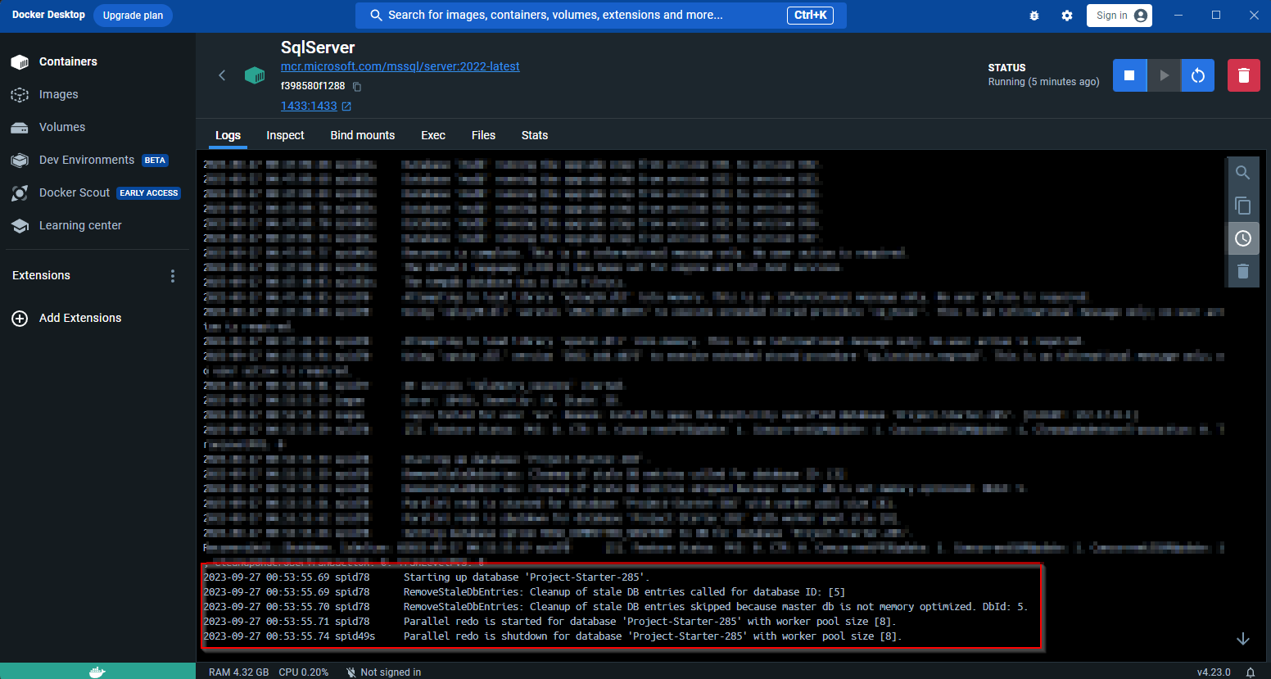Image resolution: width=1271 pixels, height=679 pixels.
Task: Restart the SqlServer container
Action: pos(1198,75)
